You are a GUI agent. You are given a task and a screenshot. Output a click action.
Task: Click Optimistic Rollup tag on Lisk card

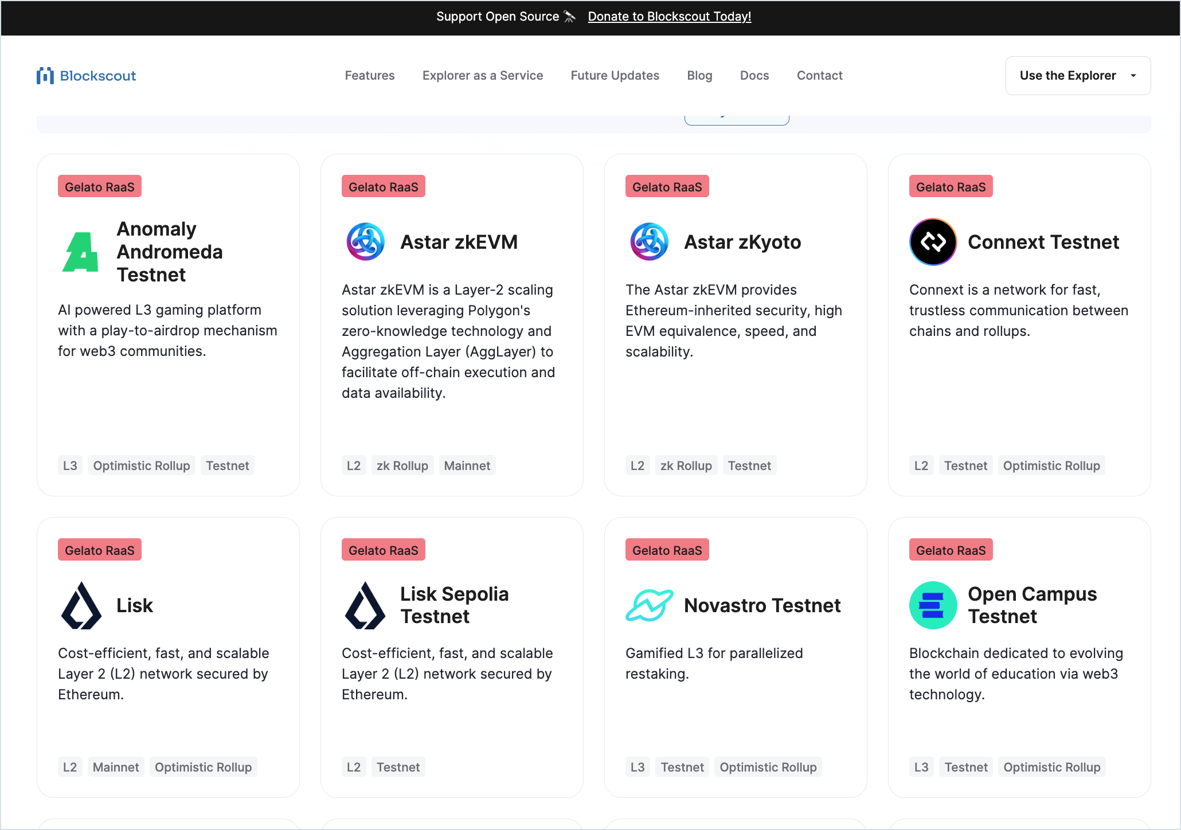point(204,767)
